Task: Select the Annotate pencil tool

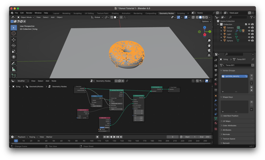Action: pyautogui.click(x=14, y=64)
